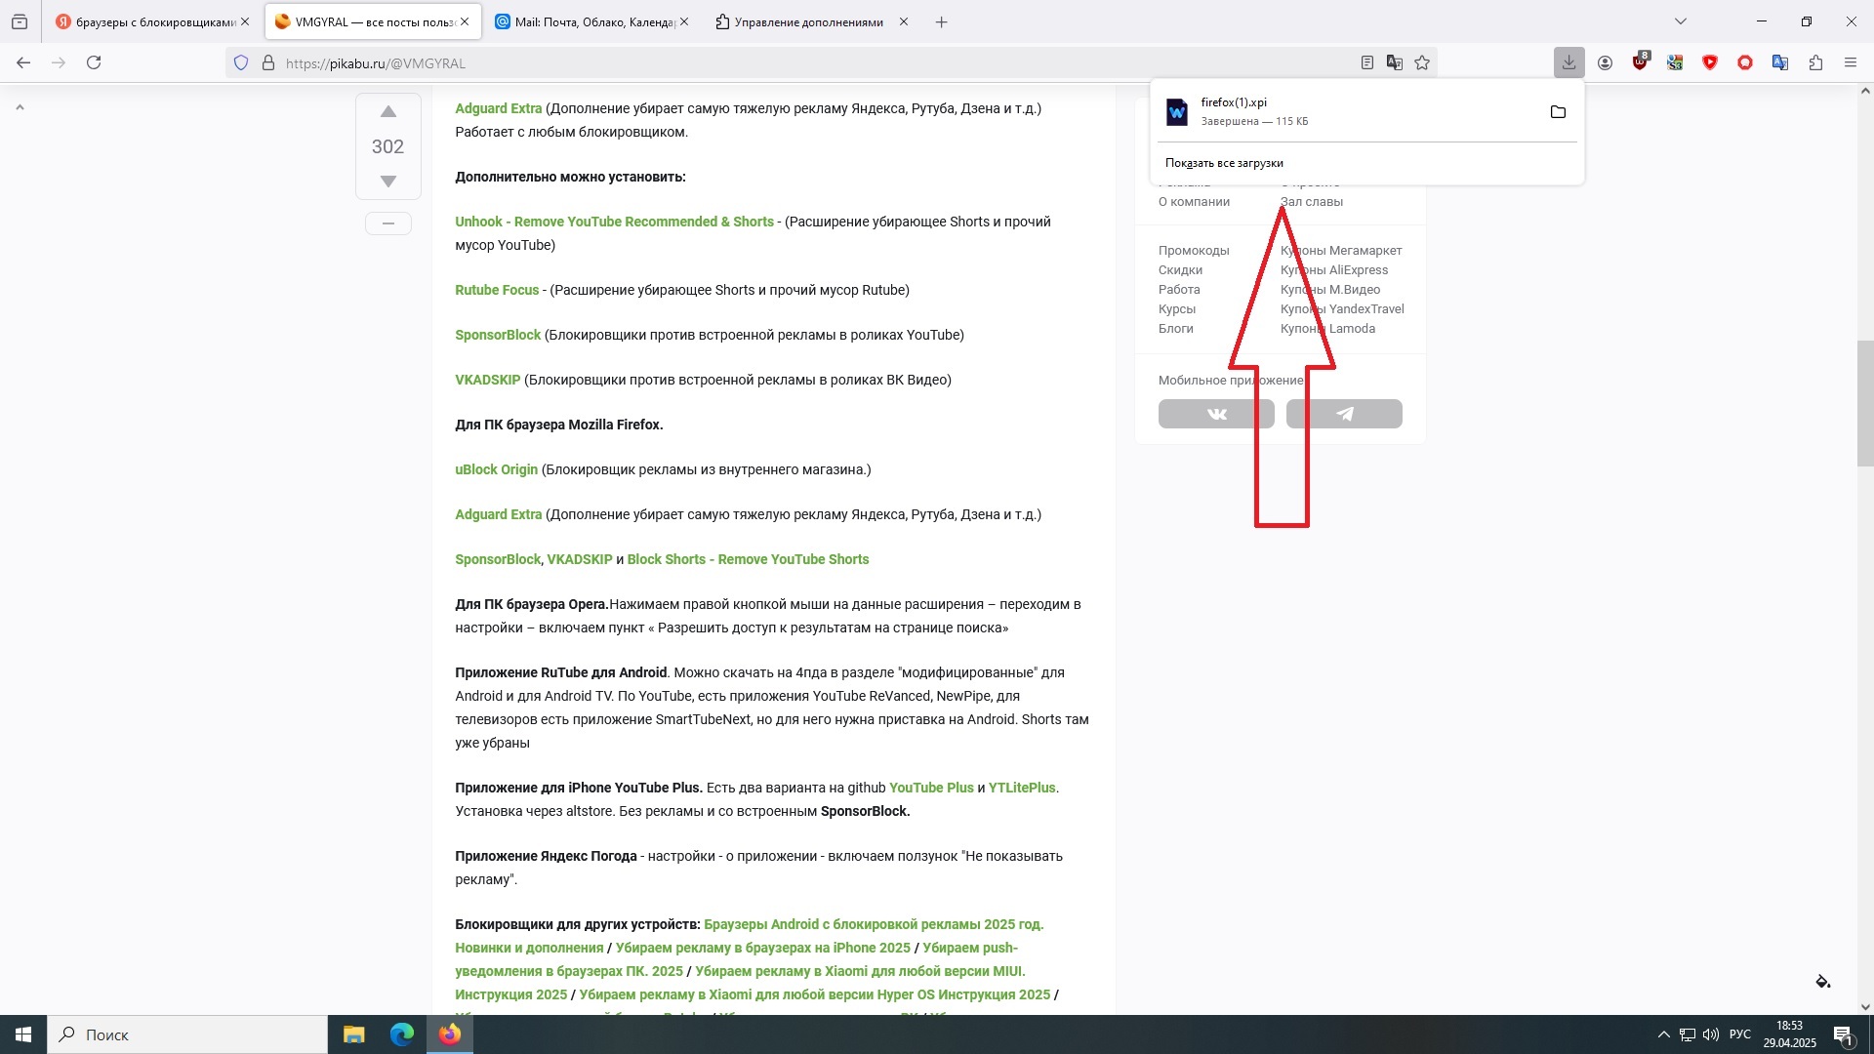Downvote the post with the down arrow

[387, 182]
